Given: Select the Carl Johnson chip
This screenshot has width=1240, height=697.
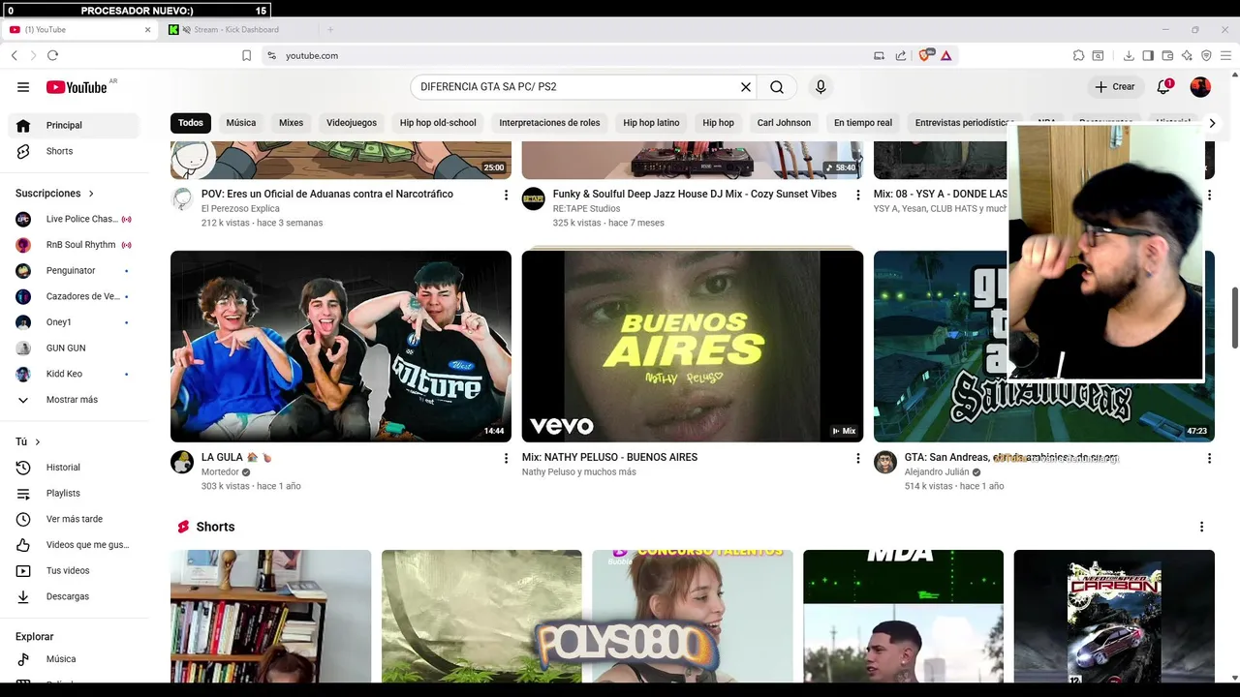Looking at the screenshot, I should [784, 123].
